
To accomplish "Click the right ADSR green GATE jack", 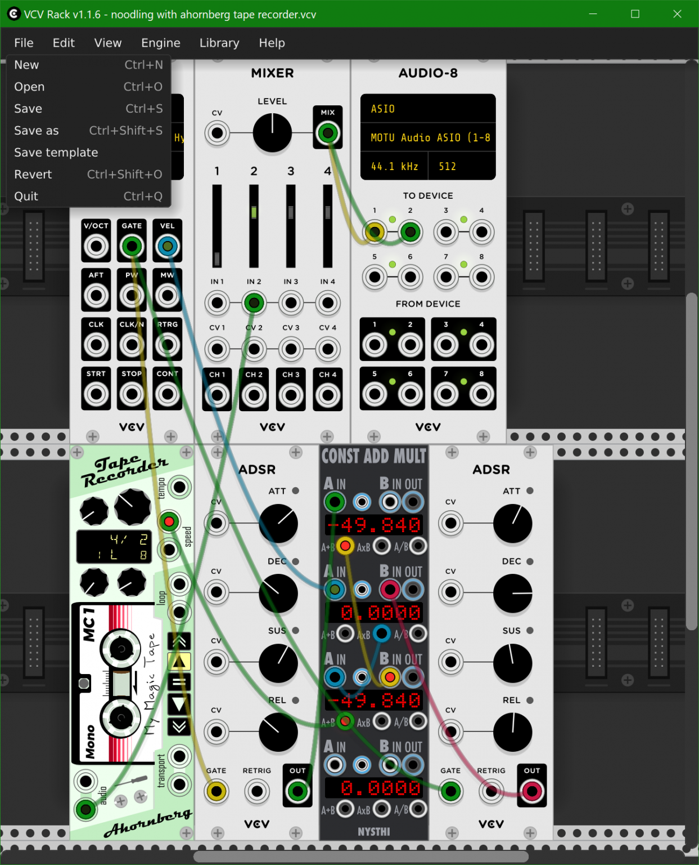I will 450,791.
